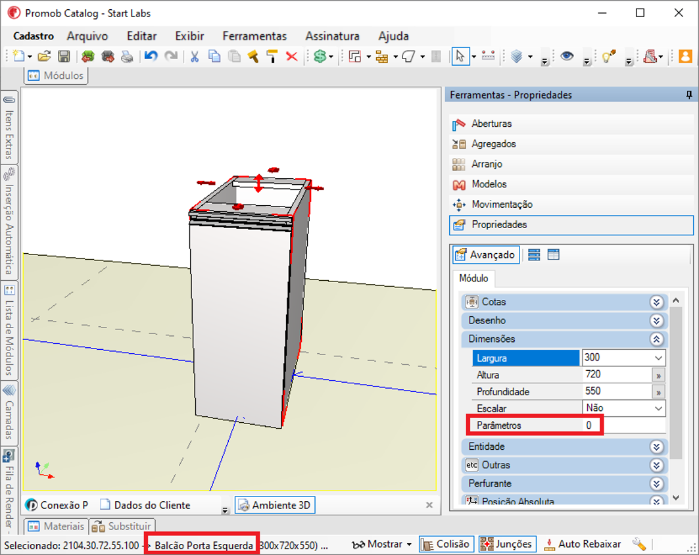Click the light bulb lighting icon
Screen dimensions: 699x555
pyautogui.click(x=609, y=56)
